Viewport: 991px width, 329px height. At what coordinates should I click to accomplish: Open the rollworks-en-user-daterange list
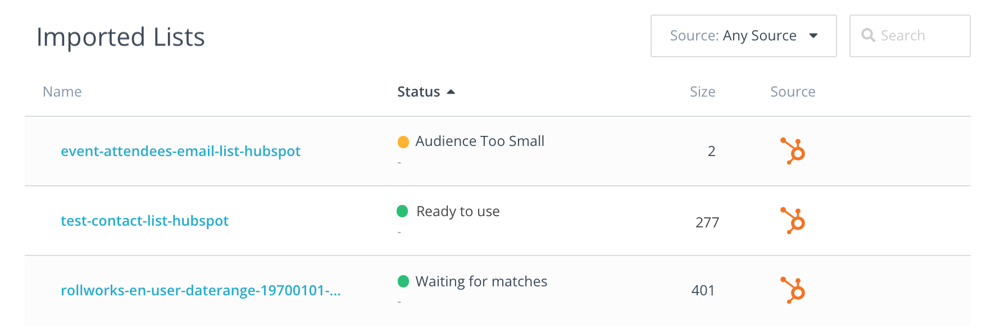[x=201, y=290]
